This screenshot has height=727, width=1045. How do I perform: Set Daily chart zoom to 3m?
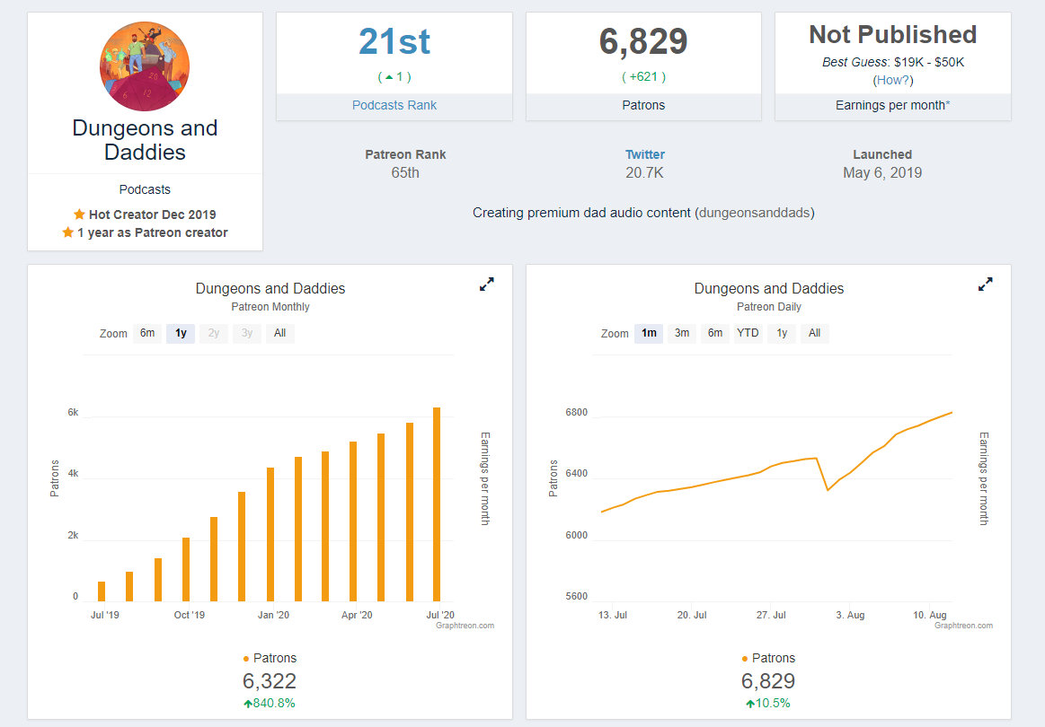pyautogui.click(x=682, y=333)
